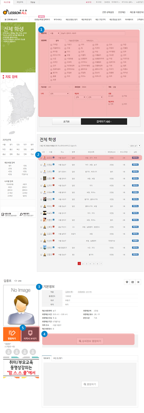
Task: Uncheck the 통기타 subject checkbox
Action: click(51, 73)
